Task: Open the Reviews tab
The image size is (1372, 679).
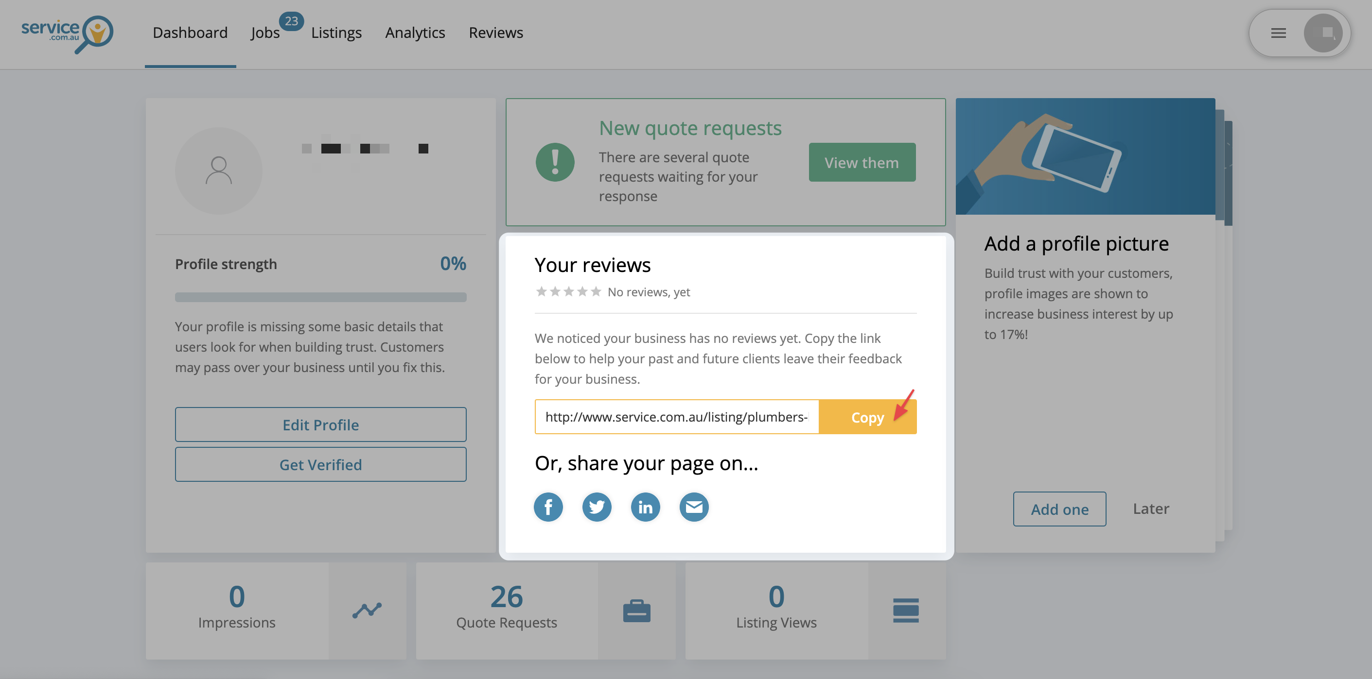Action: (x=495, y=33)
